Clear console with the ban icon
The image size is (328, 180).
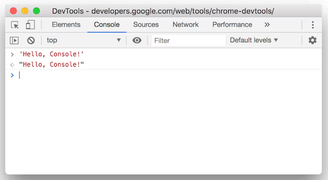click(x=31, y=40)
